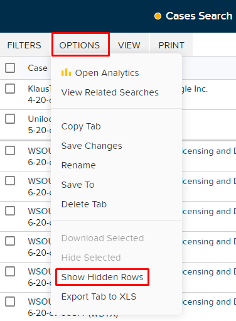The image size is (236, 321).
Task: Check the box for the Klaus case row
Action: [x=10, y=89]
